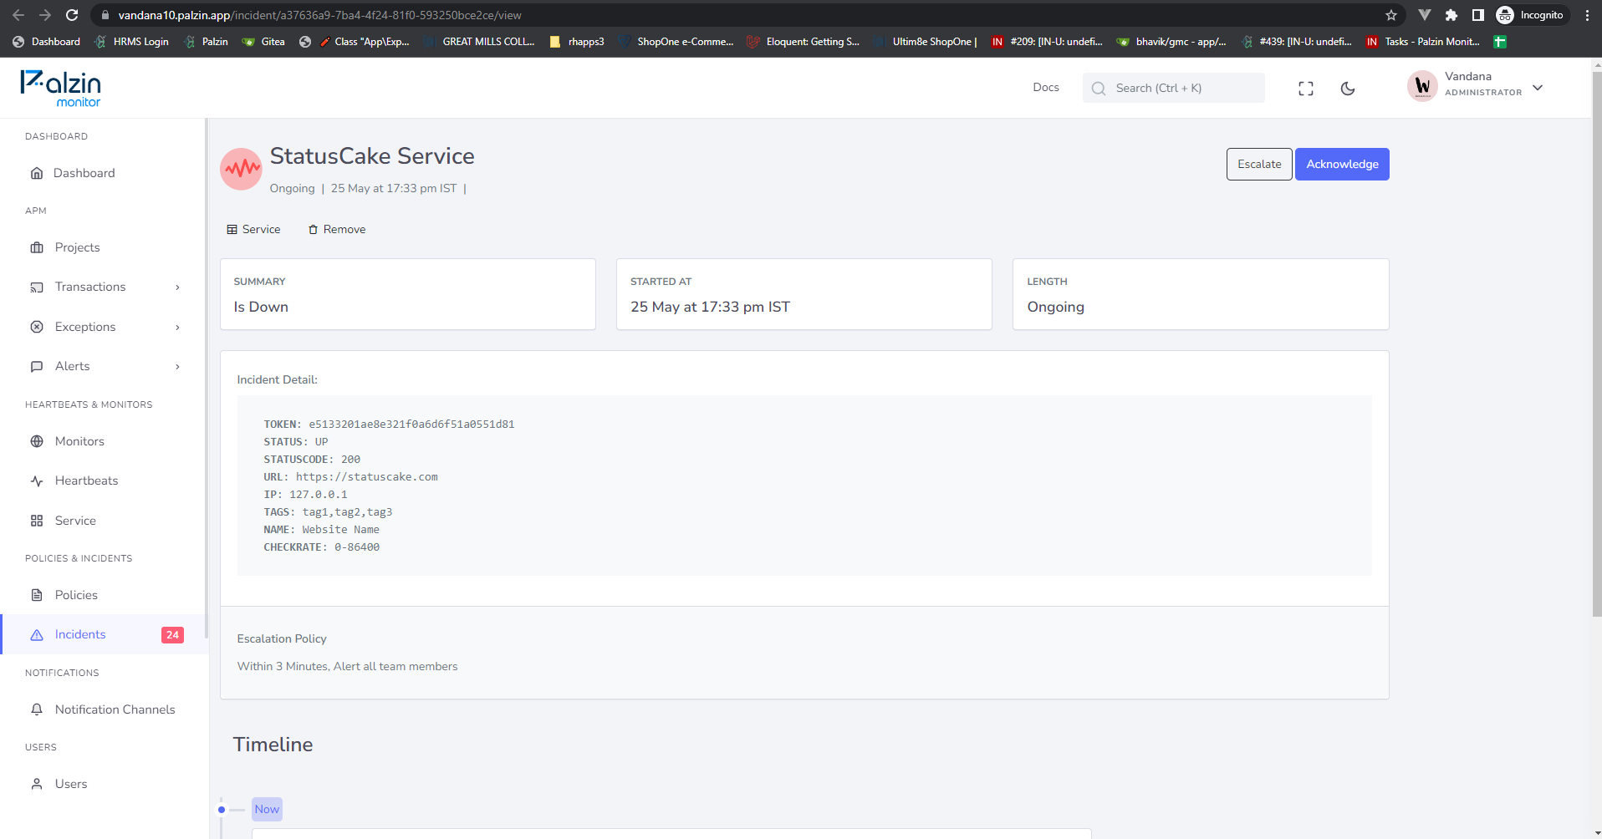Click the StatusCake Service red pulse icon
1602x839 pixels.
pyautogui.click(x=241, y=170)
